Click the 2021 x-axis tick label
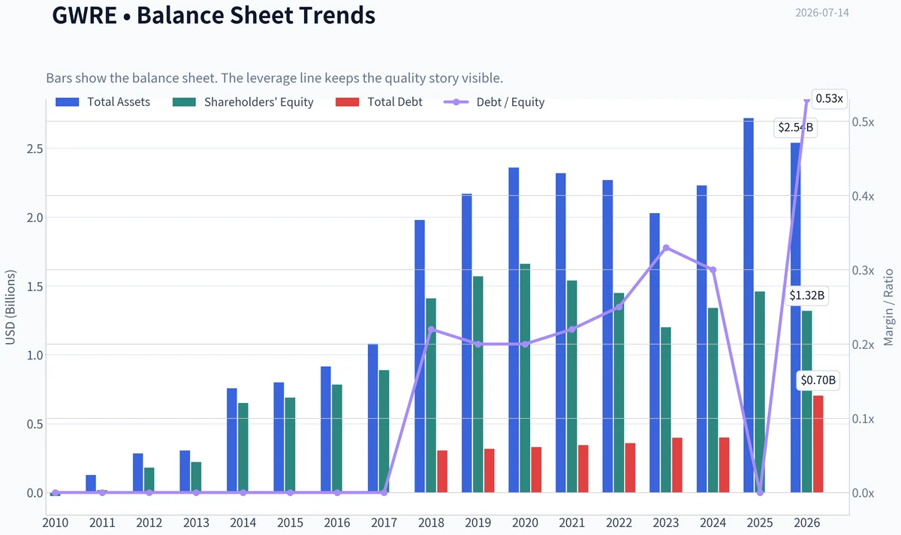The width and height of the screenshot is (901, 535). click(x=572, y=522)
